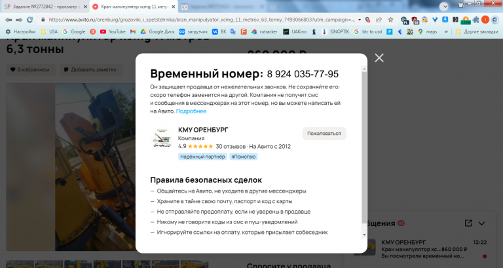Show more bookmarks with the » chevron
Image resolution: width=503 pixels, height=268 pixels.
pos(446,31)
